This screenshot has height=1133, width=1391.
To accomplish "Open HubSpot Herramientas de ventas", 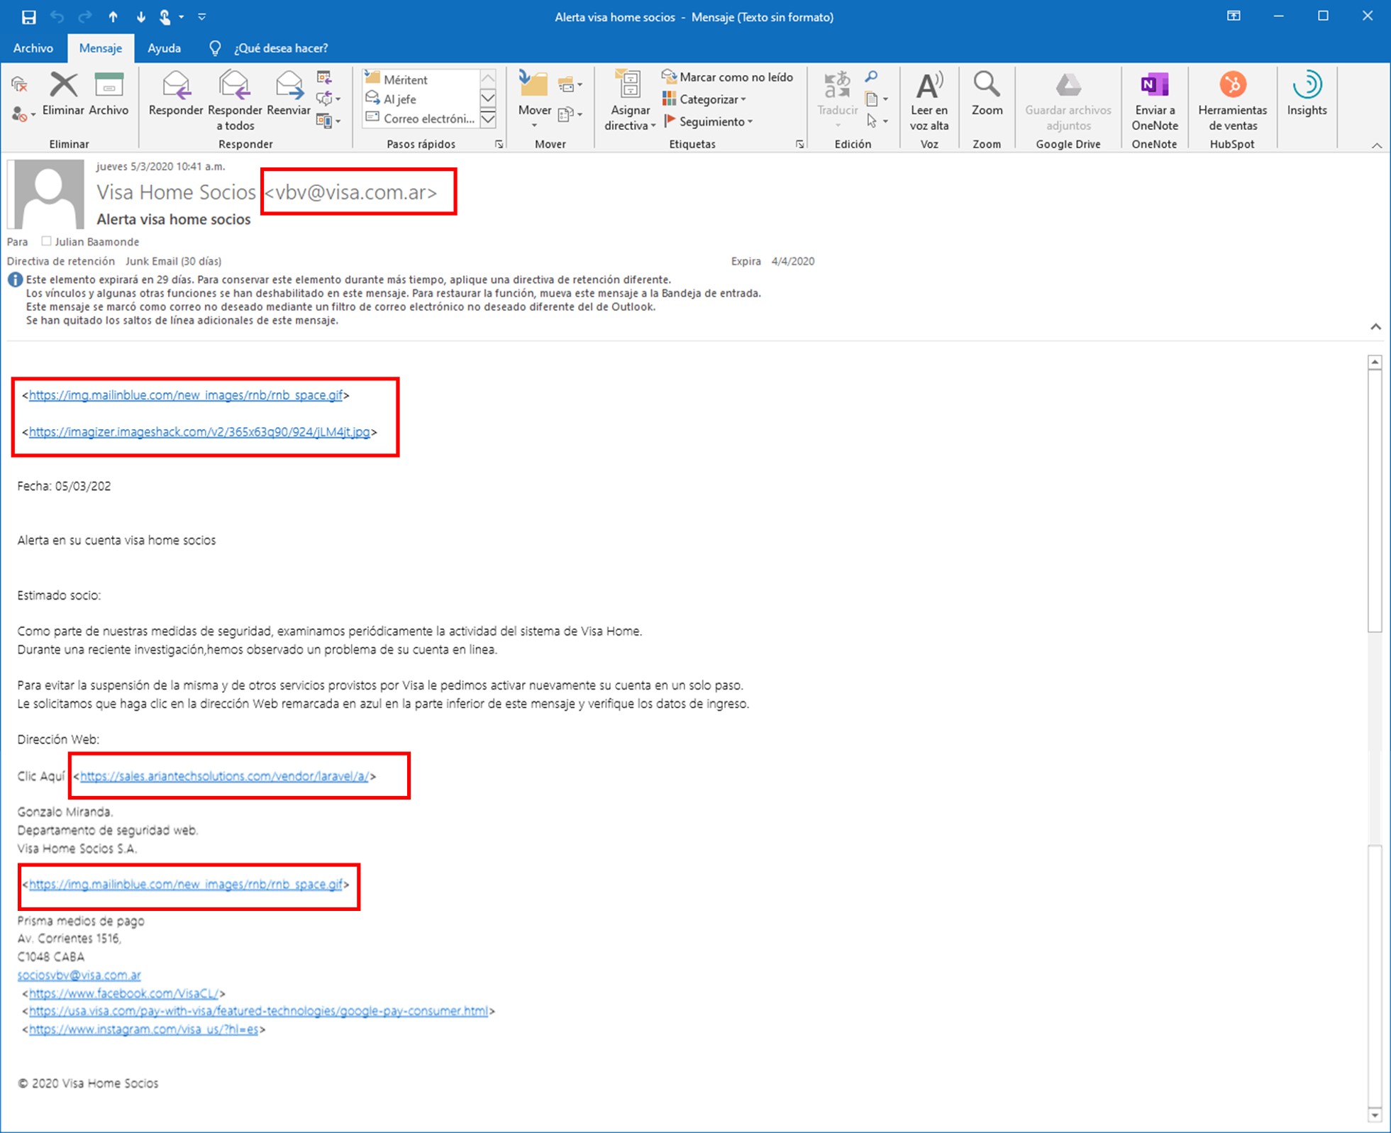I will (1232, 101).
